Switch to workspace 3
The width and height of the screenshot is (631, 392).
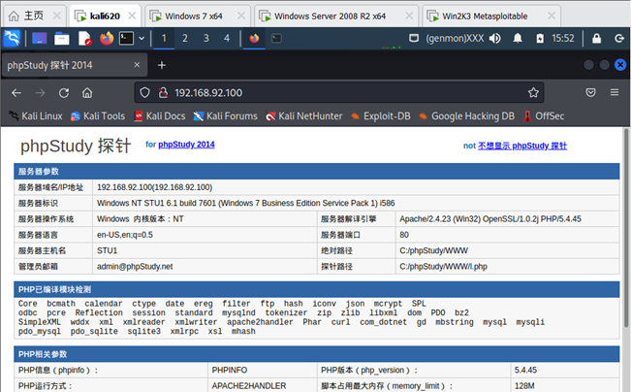click(x=206, y=38)
